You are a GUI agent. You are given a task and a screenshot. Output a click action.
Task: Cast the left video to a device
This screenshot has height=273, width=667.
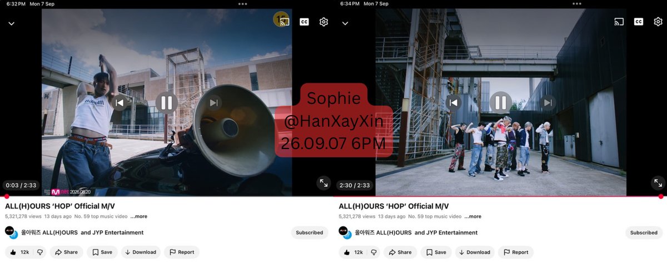pos(285,22)
